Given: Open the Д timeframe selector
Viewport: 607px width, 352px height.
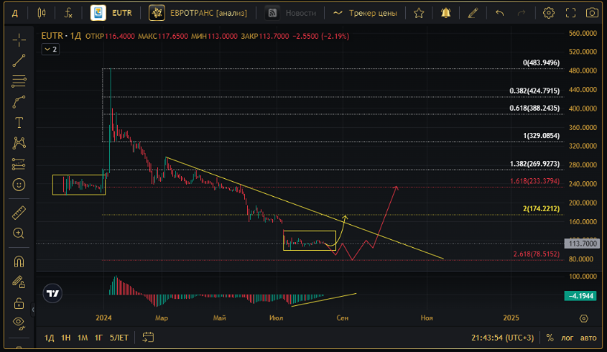Looking at the screenshot, I should coord(14,14).
